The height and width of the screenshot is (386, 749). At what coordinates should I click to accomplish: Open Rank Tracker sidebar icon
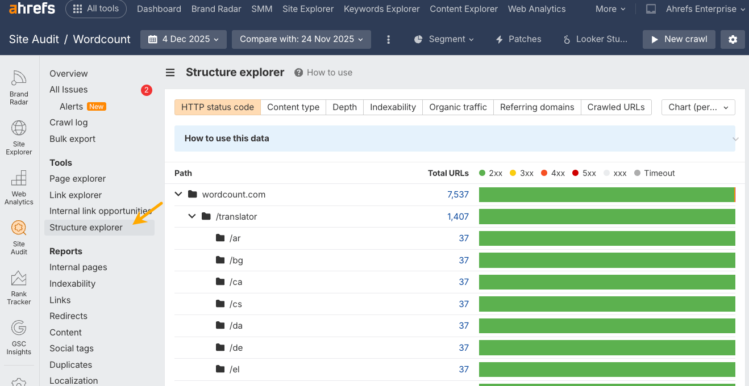point(19,287)
